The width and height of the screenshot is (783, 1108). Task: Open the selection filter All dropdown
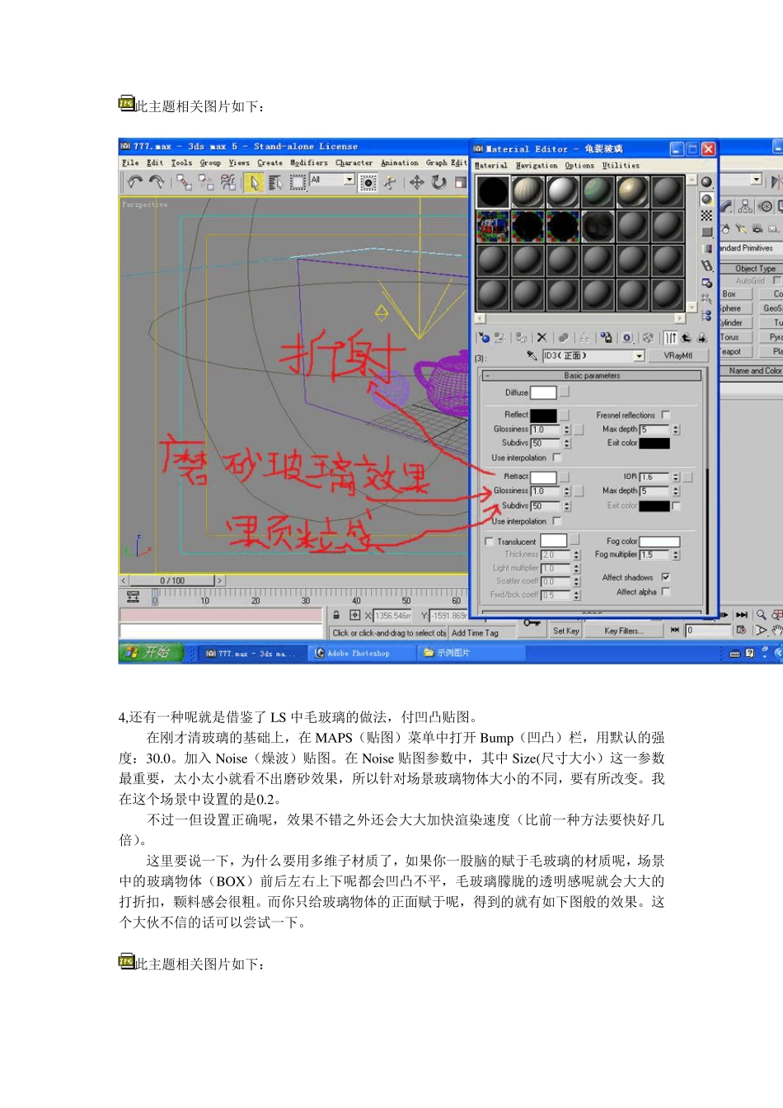349,180
